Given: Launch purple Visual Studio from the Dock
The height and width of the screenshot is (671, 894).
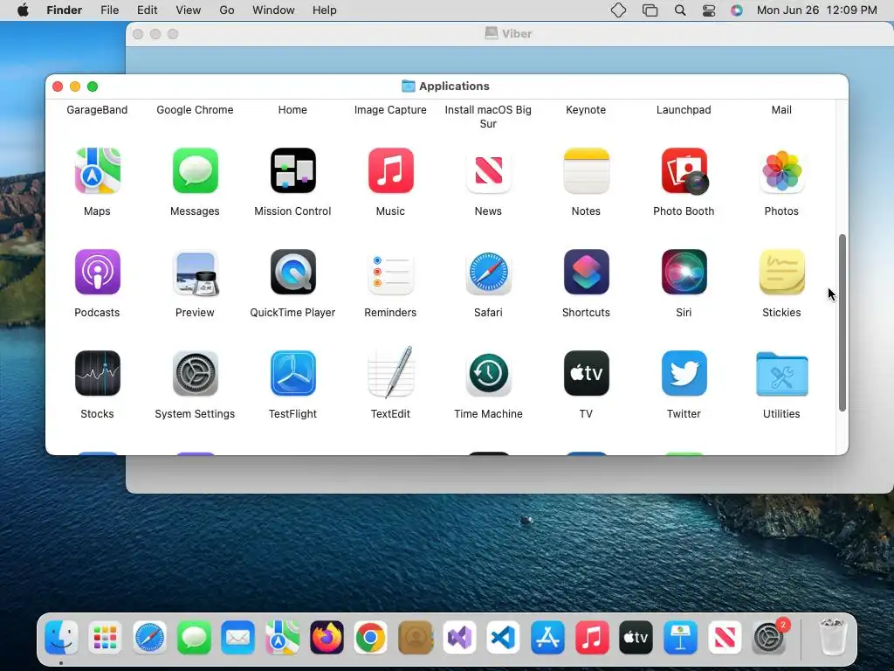Looking at the screenshot, I should (459, 637).
